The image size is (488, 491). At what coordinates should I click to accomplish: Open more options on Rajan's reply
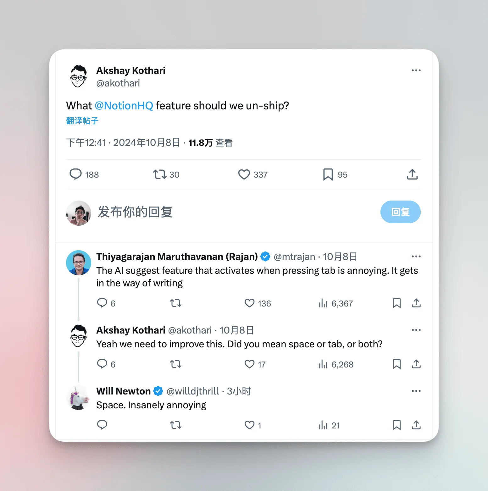[416, 257]
